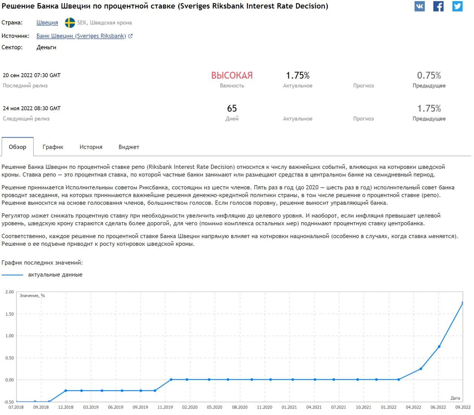Click SEK, Шведская крона currency text
474x415 pixels.
click(104, 23)
